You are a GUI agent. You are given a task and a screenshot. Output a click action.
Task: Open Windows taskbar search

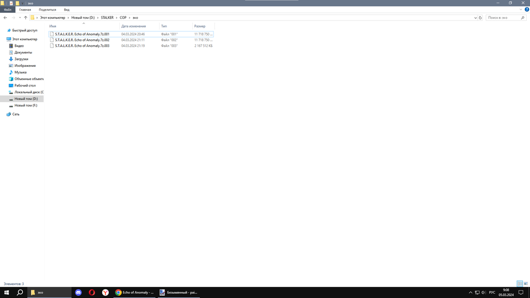point(20,292)
